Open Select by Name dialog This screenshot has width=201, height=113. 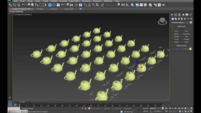pyautogui.click(x=36, y=5)
